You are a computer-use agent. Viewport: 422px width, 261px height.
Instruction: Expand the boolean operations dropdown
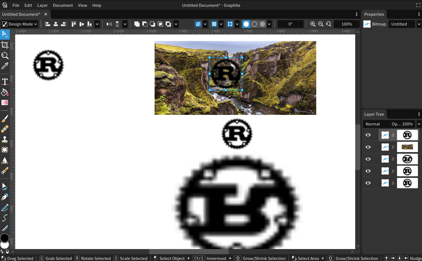(176, 24)
